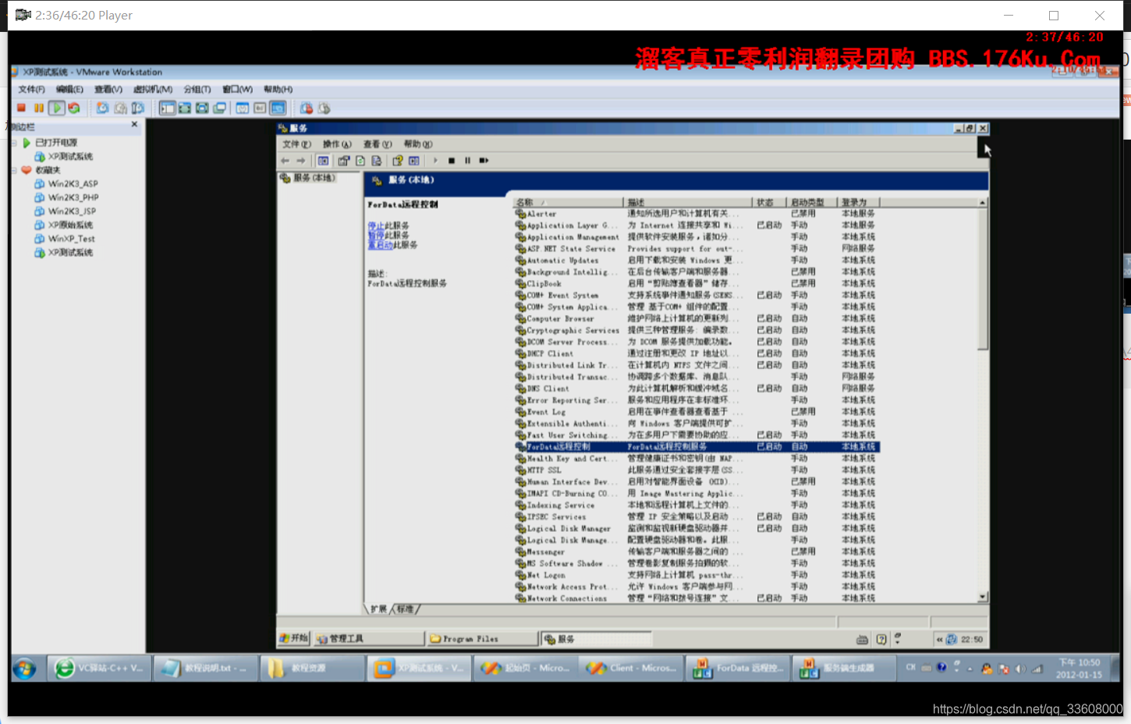Click the 暂停 pause service link
The image size is (1131, 724).
[375, 236]
